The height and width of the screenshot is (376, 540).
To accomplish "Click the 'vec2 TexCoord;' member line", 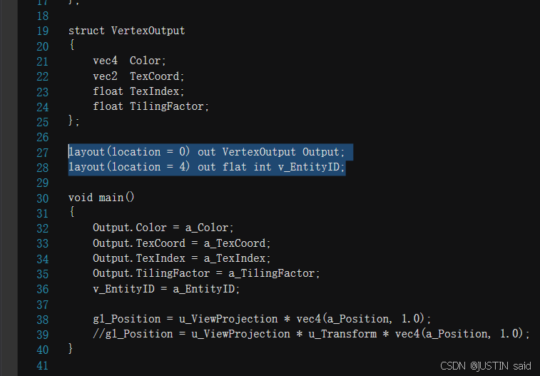I will tap(138, 76).
